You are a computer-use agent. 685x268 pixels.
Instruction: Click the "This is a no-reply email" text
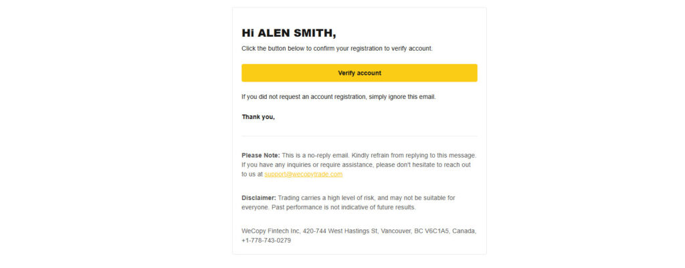point(315,155)
